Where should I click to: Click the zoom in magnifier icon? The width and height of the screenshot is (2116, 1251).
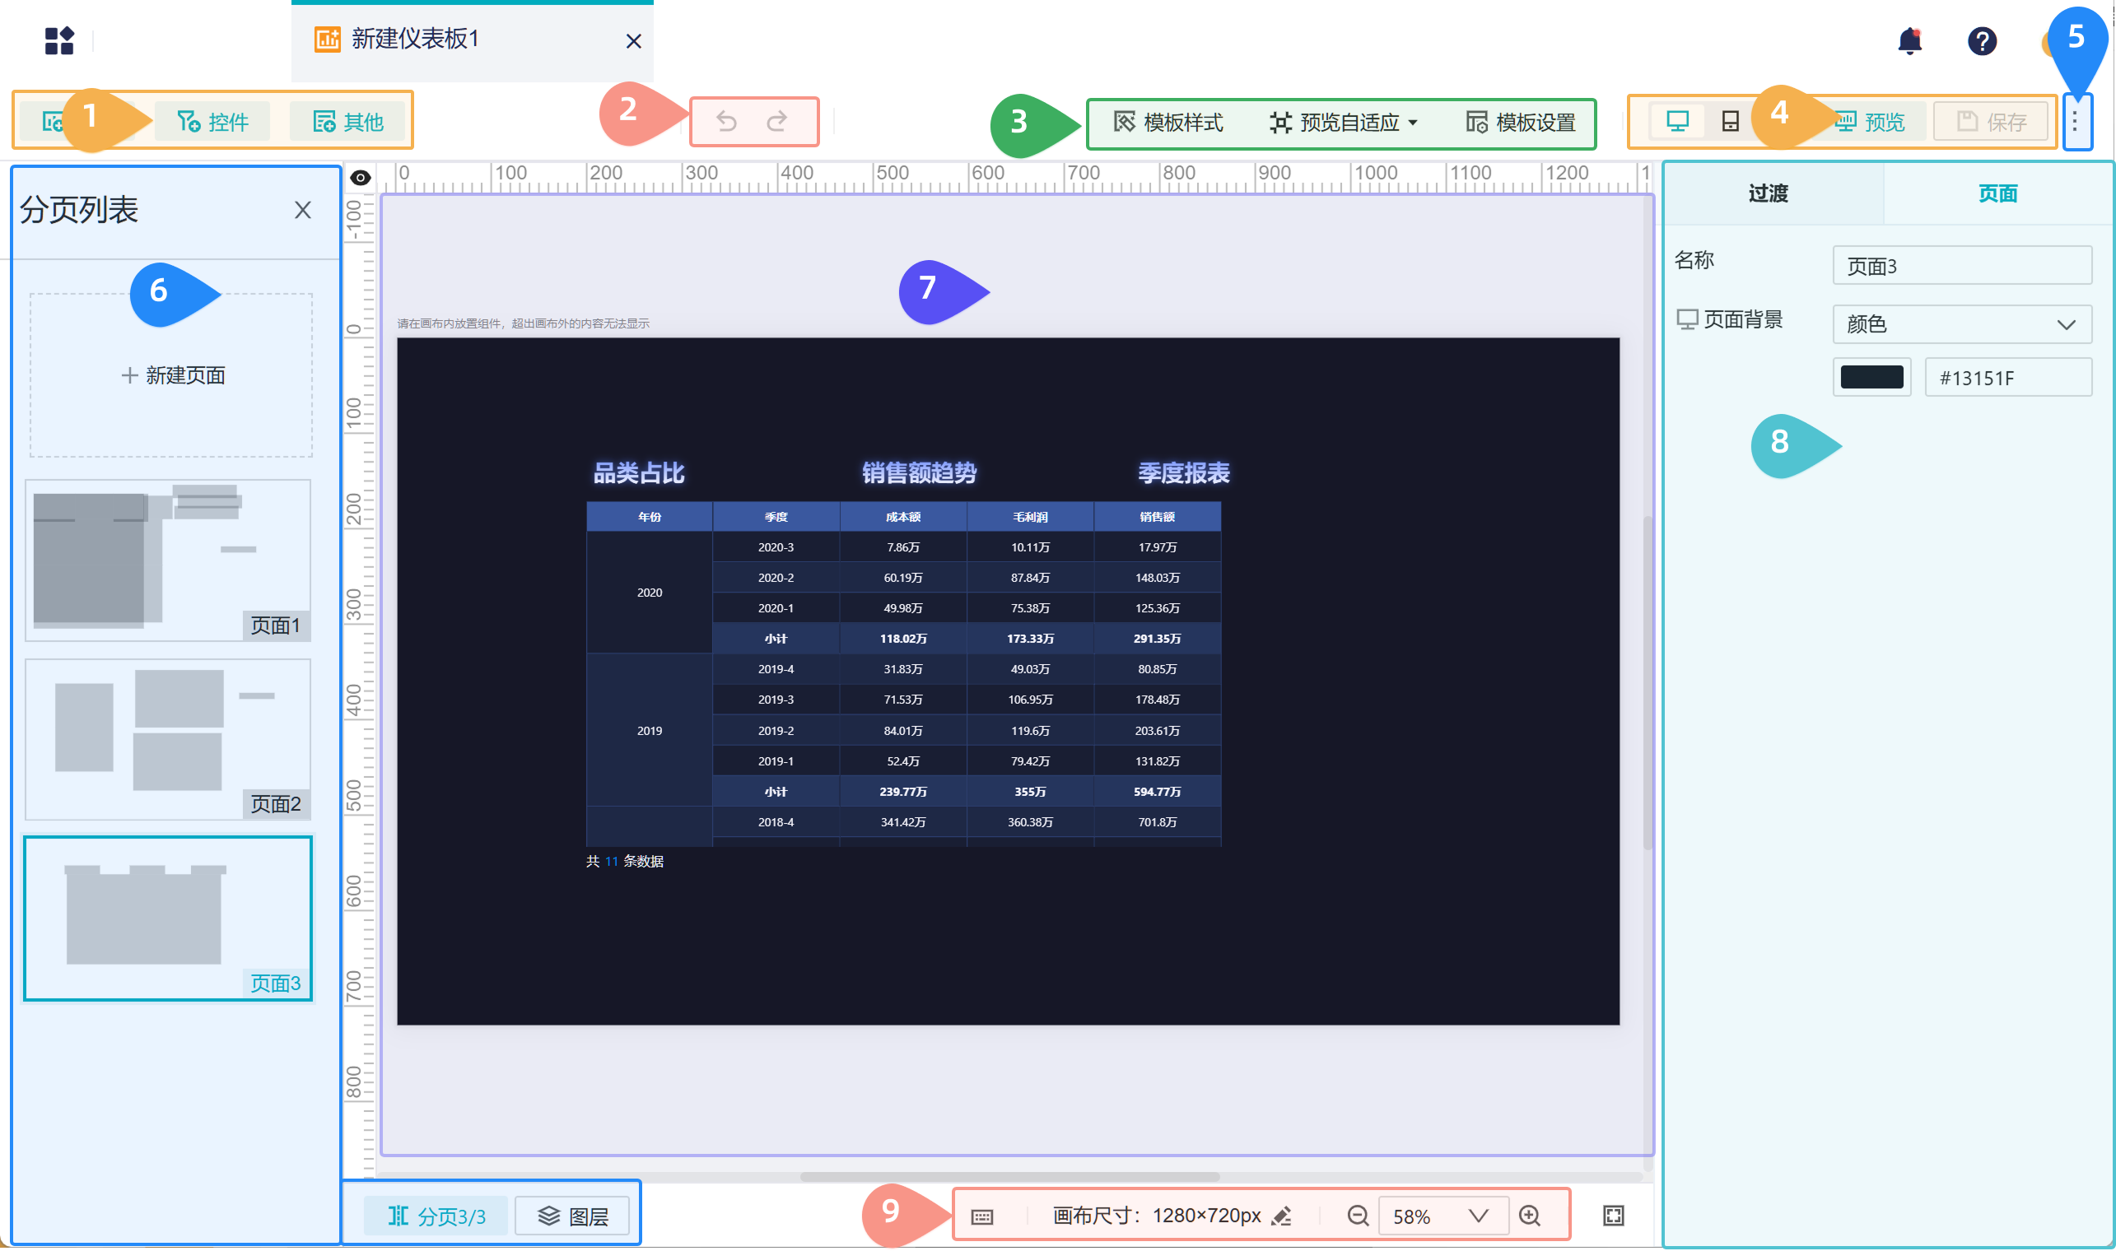[x=1530, y=1216]
